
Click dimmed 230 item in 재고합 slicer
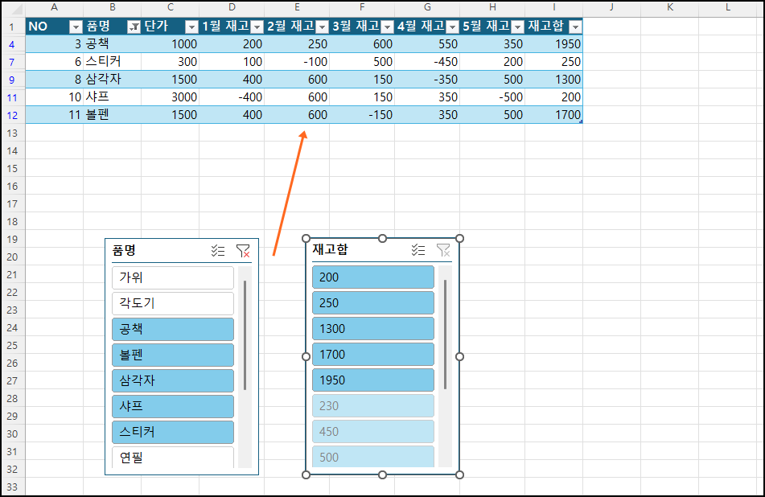pos(373,406)
